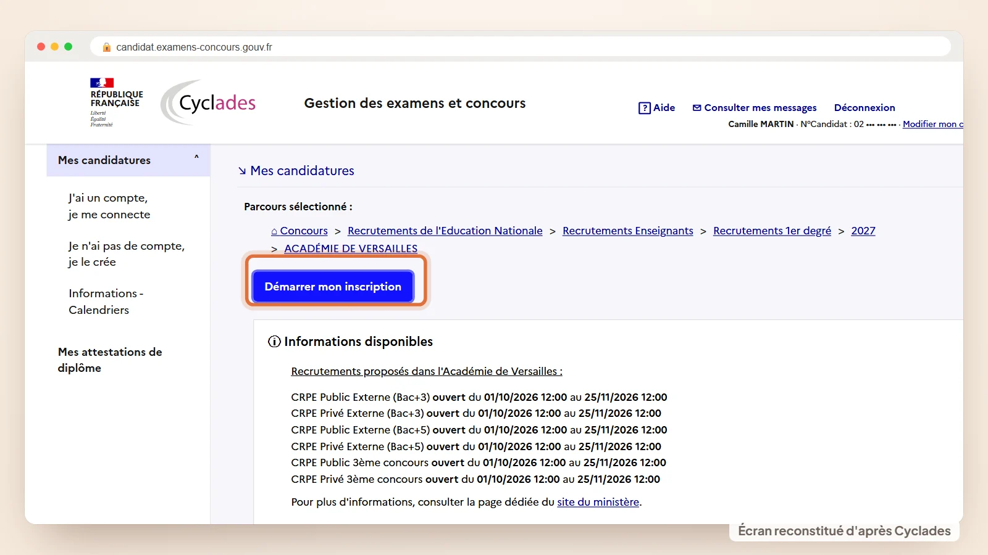Screen dimensions: 988x555
Task: Select the 2027 breadcrumb link
Action: [863, 231]
